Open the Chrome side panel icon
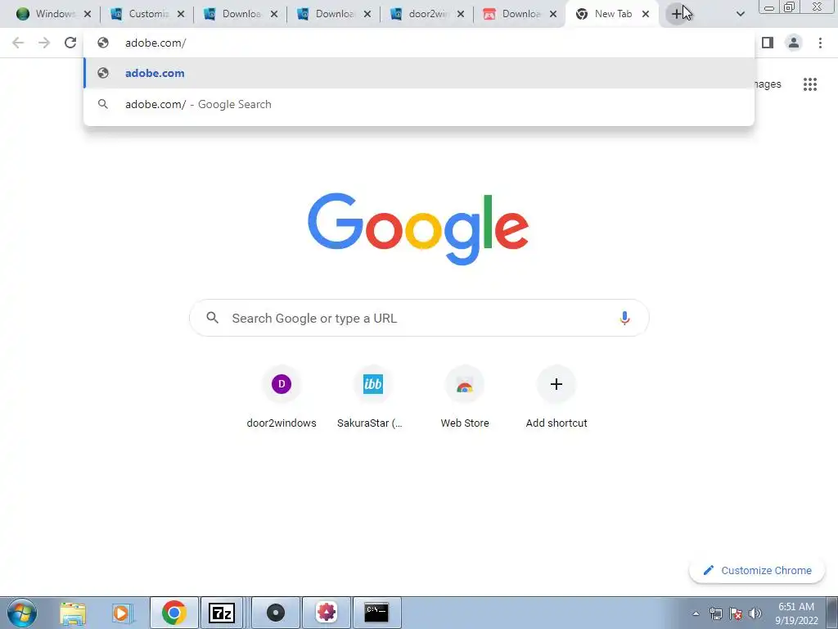Viewport: 838px width, 629px height. pos(768,43)
